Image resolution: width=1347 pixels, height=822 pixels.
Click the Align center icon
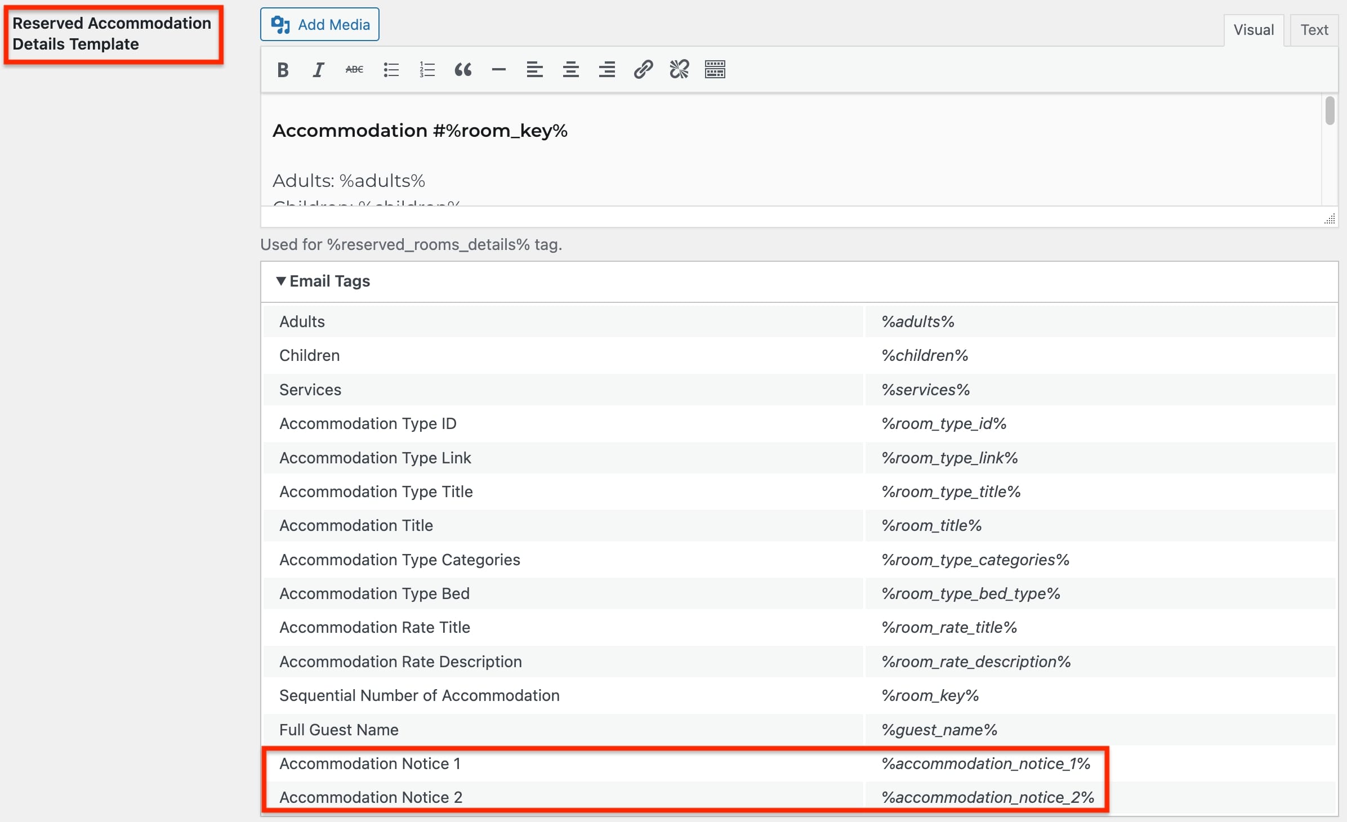[569, 68]
